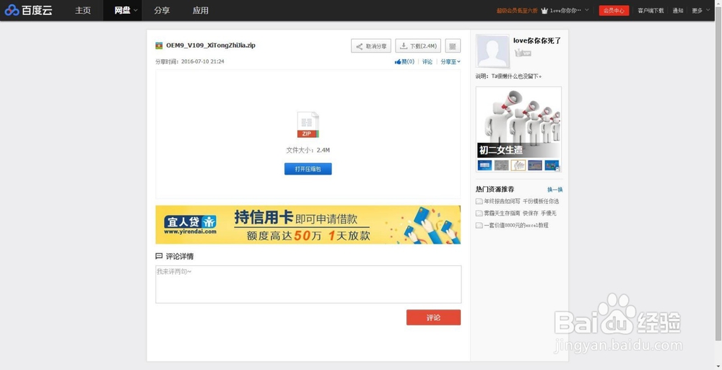Click the thumbs-up 赞 icon
Image resolution: width=722 pixels, height=370 pixels.
pyautogui.click(x=398, y=62)
